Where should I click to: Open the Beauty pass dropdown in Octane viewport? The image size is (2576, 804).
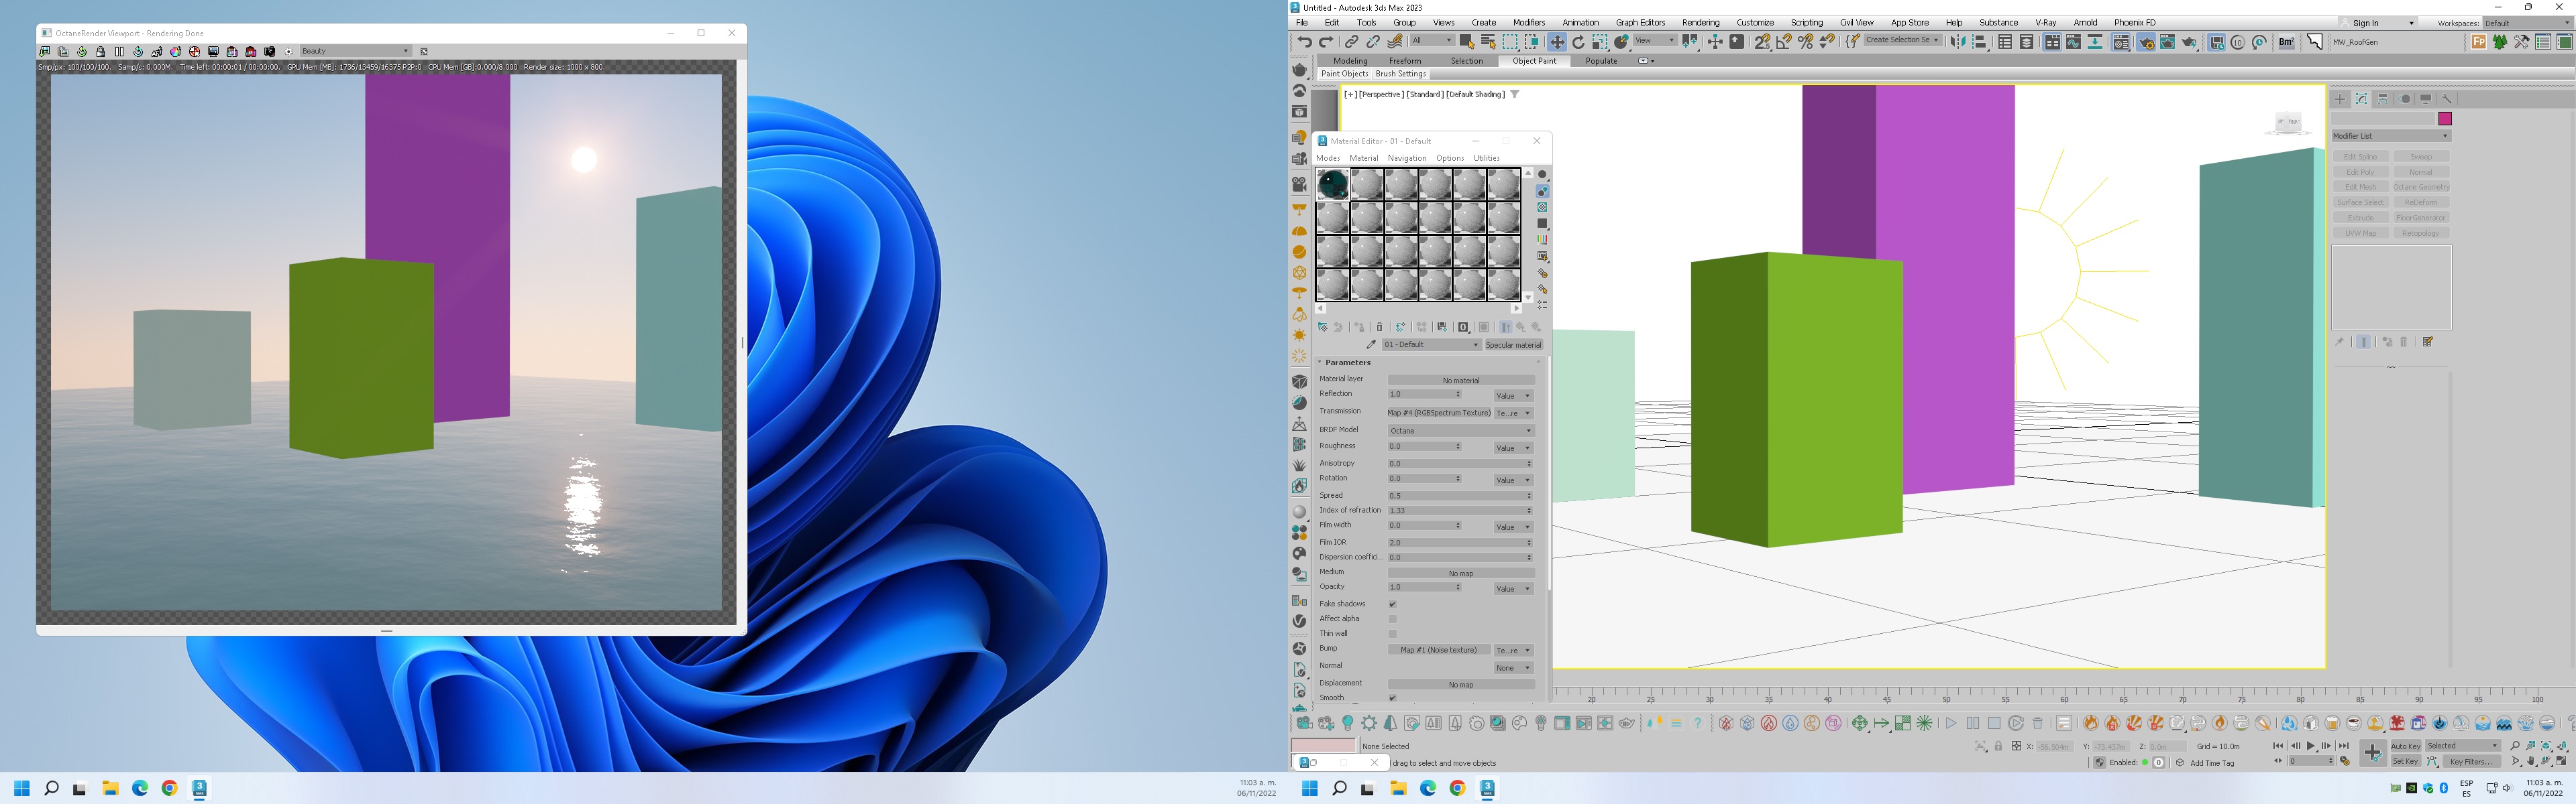pos(355,51)
